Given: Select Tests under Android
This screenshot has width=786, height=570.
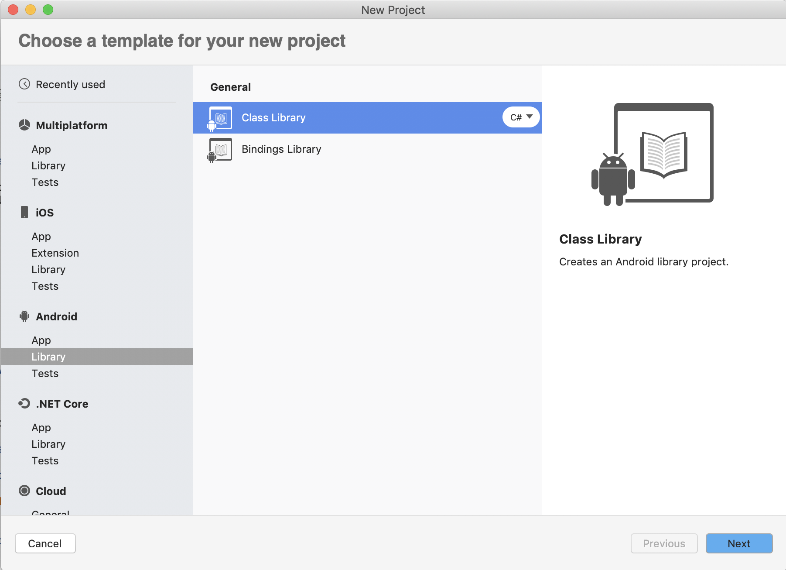Looking at the screenshot, I should (45, 374).
